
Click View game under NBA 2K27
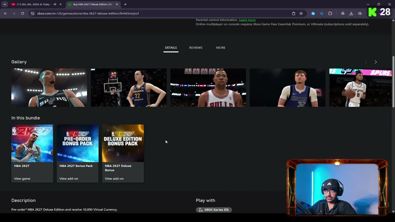pos(22,179)
